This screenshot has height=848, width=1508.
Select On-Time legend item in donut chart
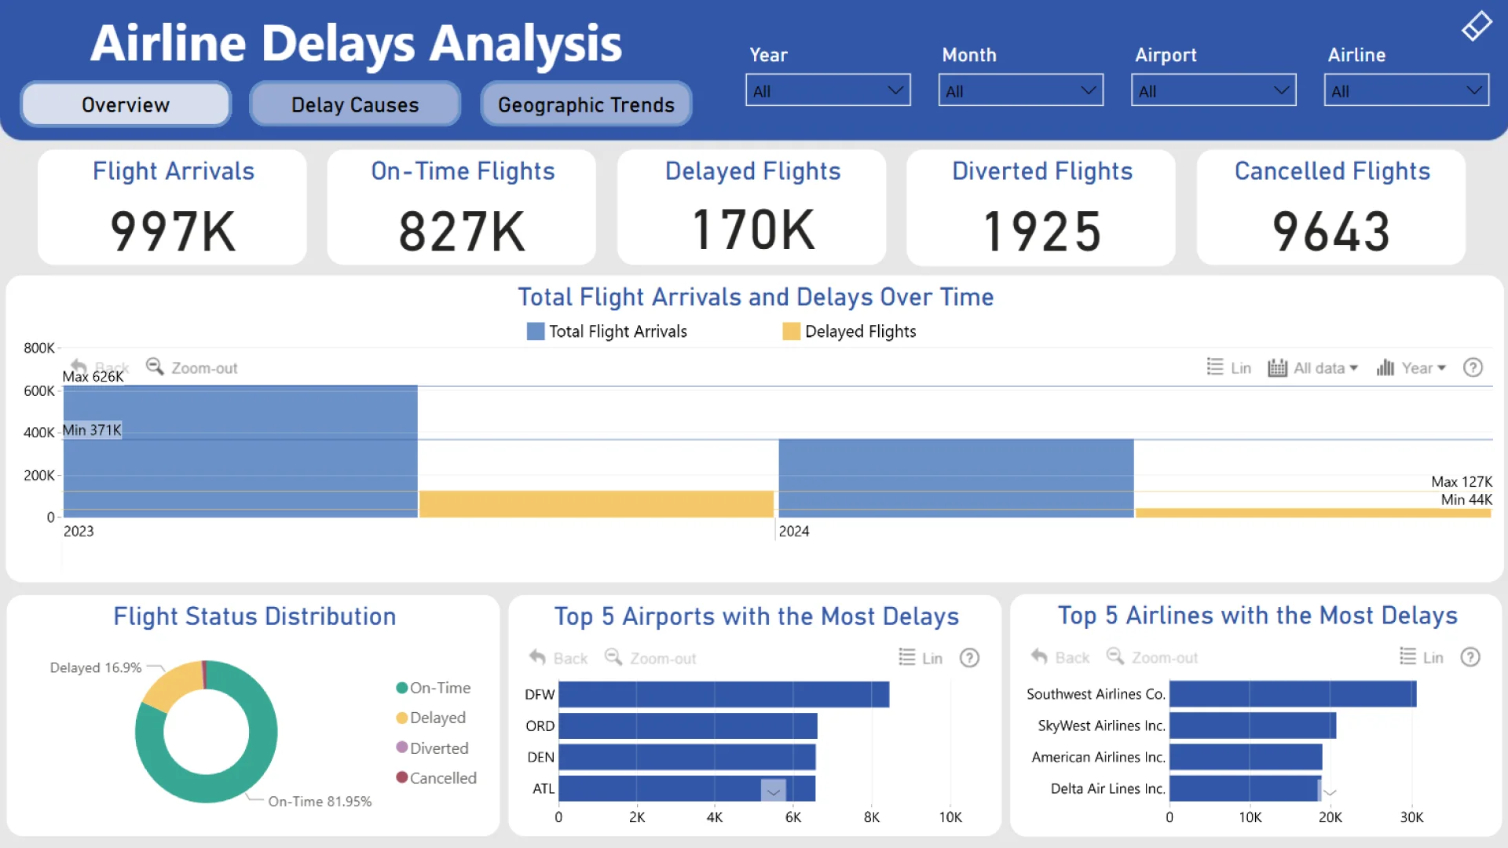coord(434,688)
